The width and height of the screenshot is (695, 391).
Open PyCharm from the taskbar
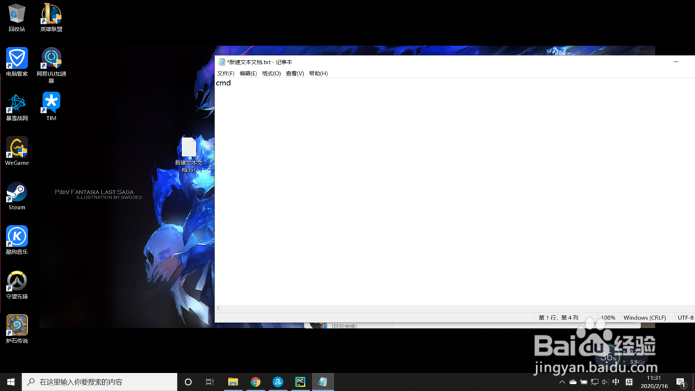point(300,382)
